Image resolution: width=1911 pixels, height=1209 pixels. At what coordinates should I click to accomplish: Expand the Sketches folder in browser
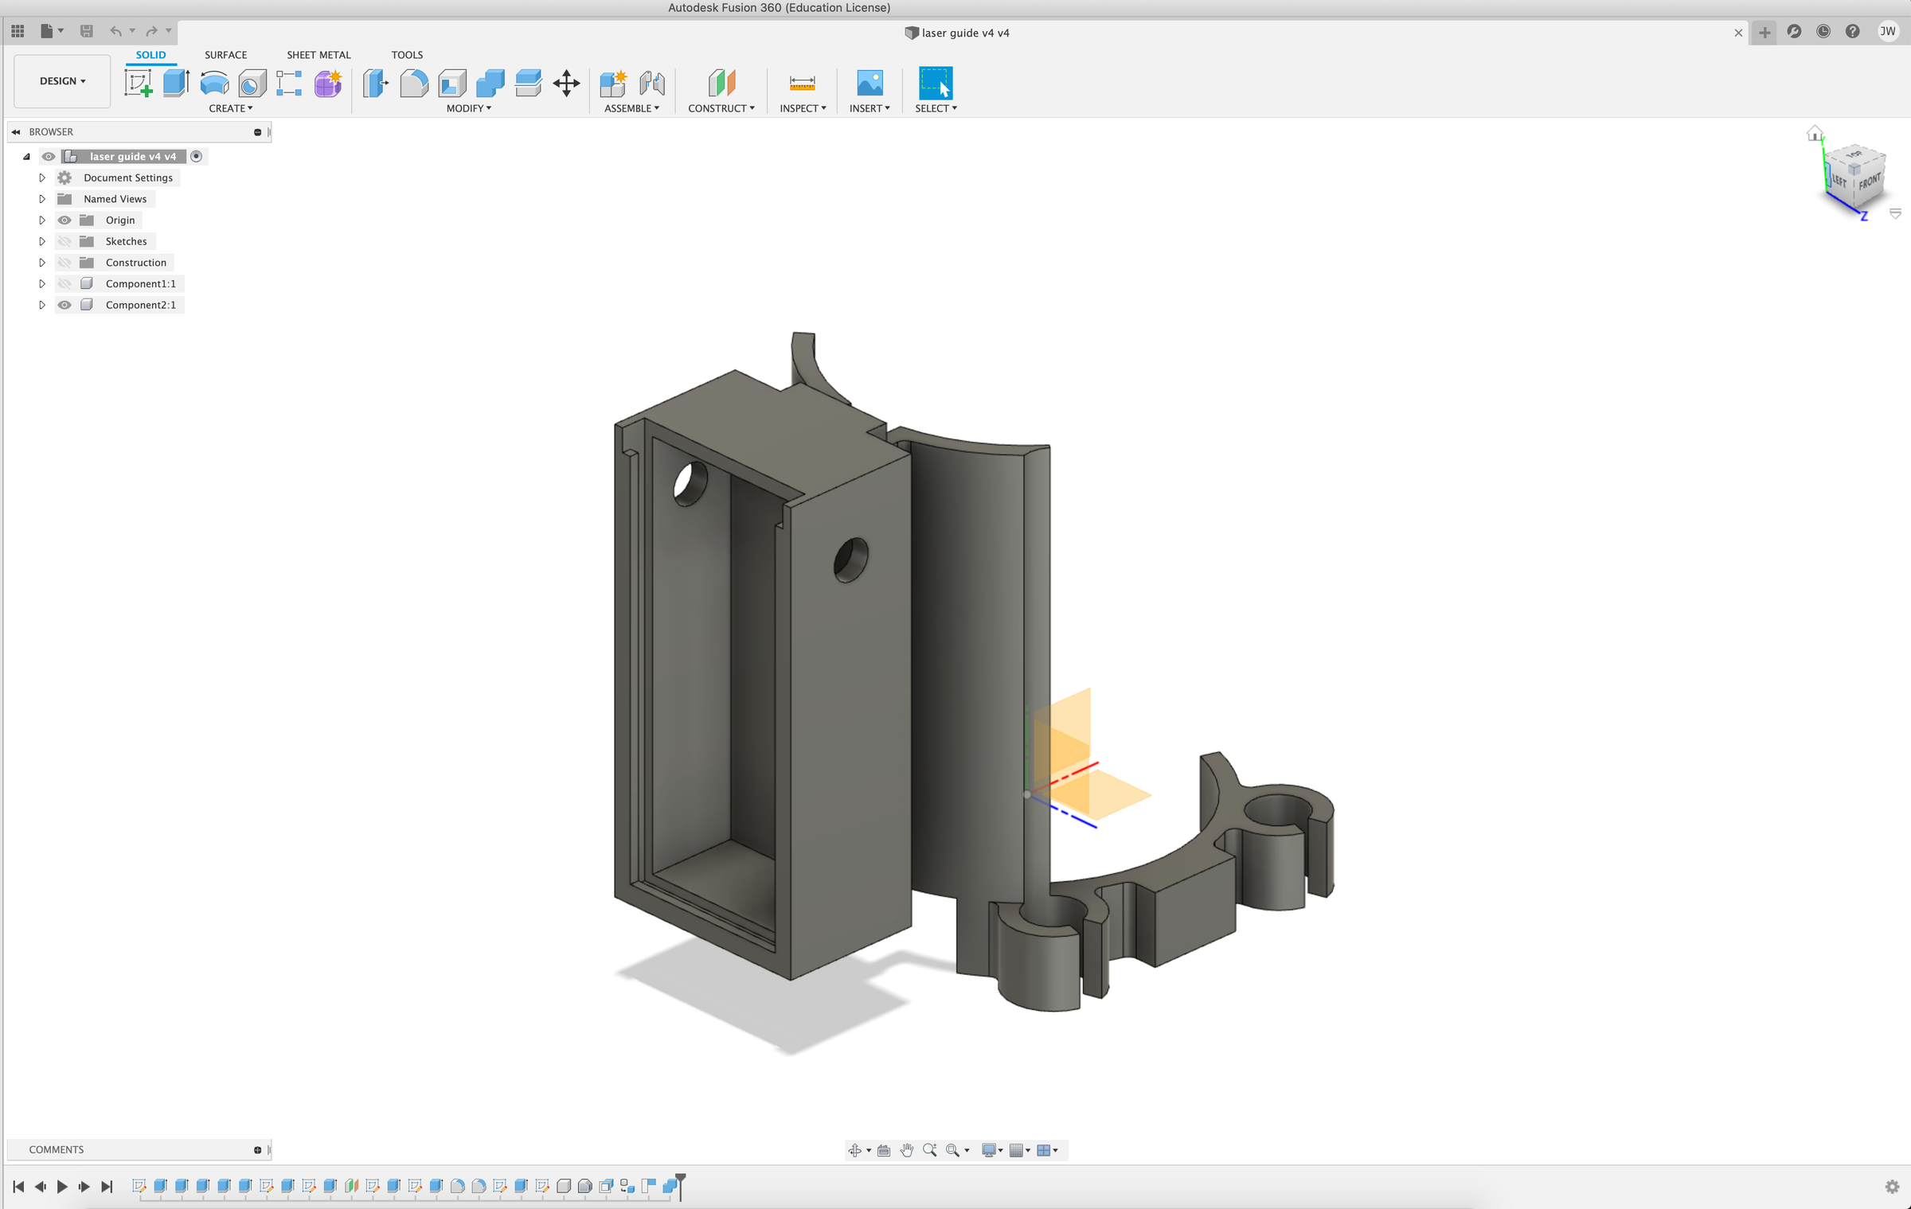coord(42,241)
